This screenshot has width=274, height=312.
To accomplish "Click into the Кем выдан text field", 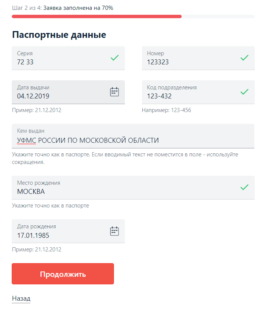I will (132, 140).
